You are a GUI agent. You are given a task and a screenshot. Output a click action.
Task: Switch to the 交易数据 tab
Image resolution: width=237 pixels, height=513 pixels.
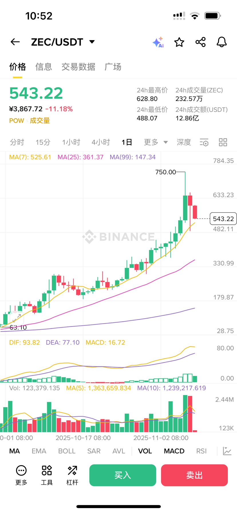coord(78,67)
